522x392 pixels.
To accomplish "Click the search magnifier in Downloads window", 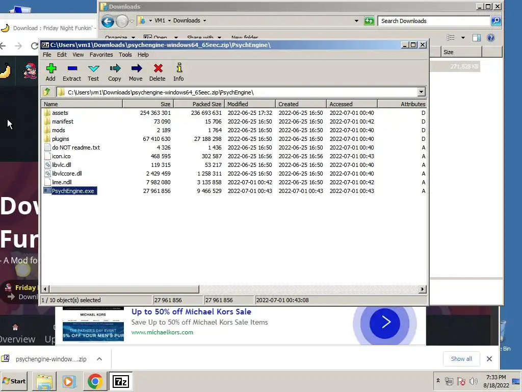I will 495,20.
